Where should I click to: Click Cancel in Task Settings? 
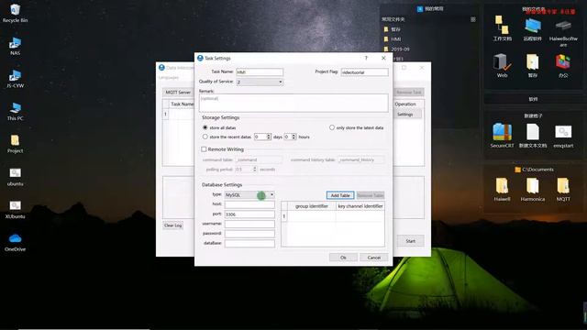click(x=373, y=258)
